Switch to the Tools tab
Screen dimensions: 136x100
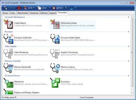click(13, 13)
